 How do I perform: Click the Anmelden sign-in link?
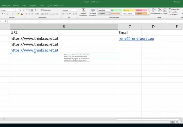[177, 2]
